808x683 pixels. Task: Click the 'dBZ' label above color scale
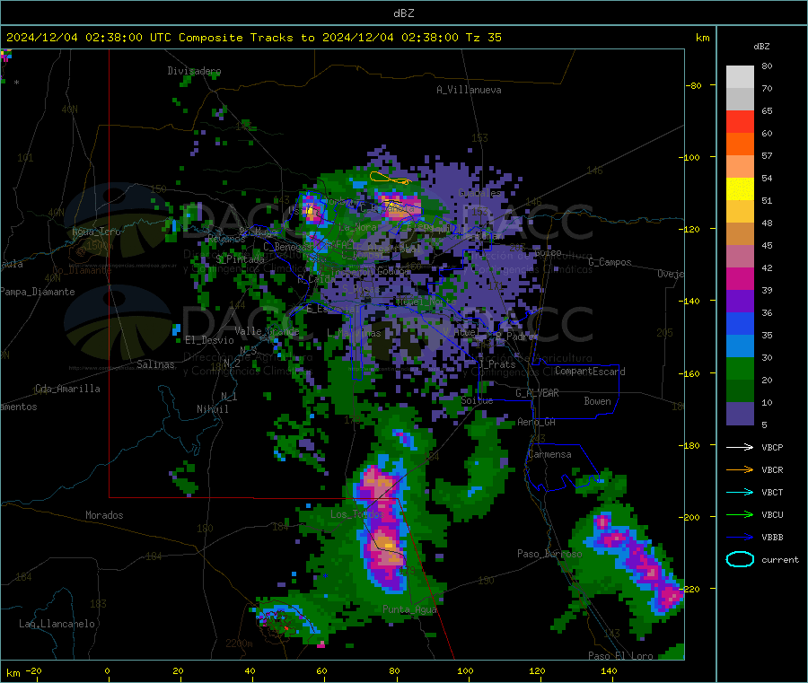(761, 47)
